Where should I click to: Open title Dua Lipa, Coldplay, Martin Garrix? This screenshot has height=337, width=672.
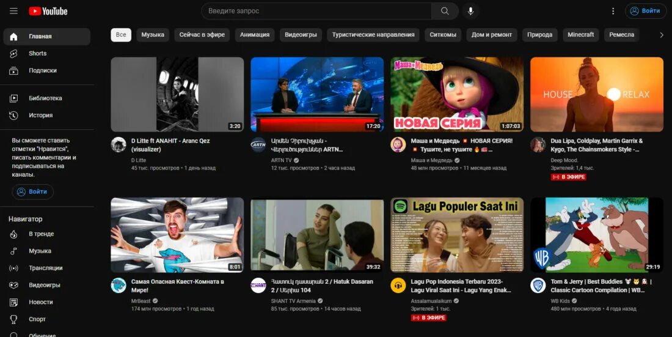point(597,145)
